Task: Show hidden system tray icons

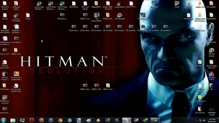Action: tap(197, 120)
